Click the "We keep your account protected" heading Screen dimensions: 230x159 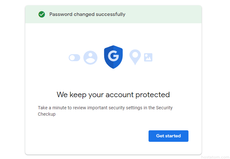click(x=113, y=95)
